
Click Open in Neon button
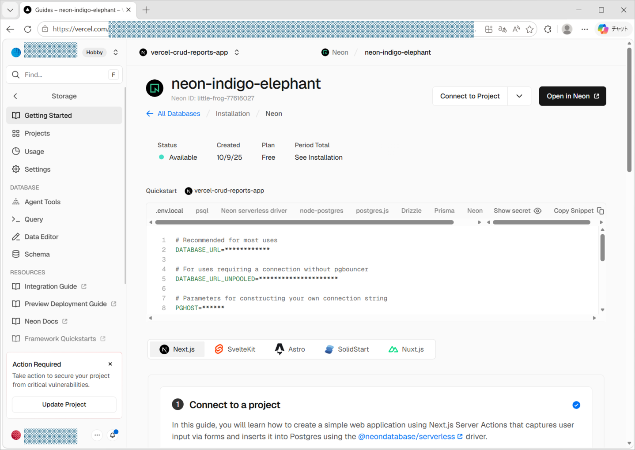572,96
